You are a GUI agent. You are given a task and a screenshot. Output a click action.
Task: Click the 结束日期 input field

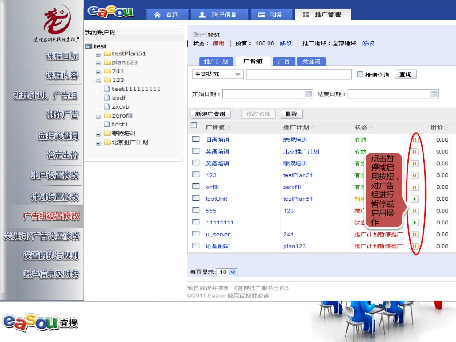pyautogui.click(x=393, y=94)
